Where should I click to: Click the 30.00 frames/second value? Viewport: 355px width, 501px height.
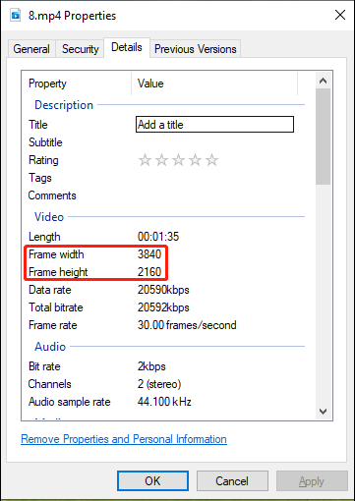tap(187, 325)
